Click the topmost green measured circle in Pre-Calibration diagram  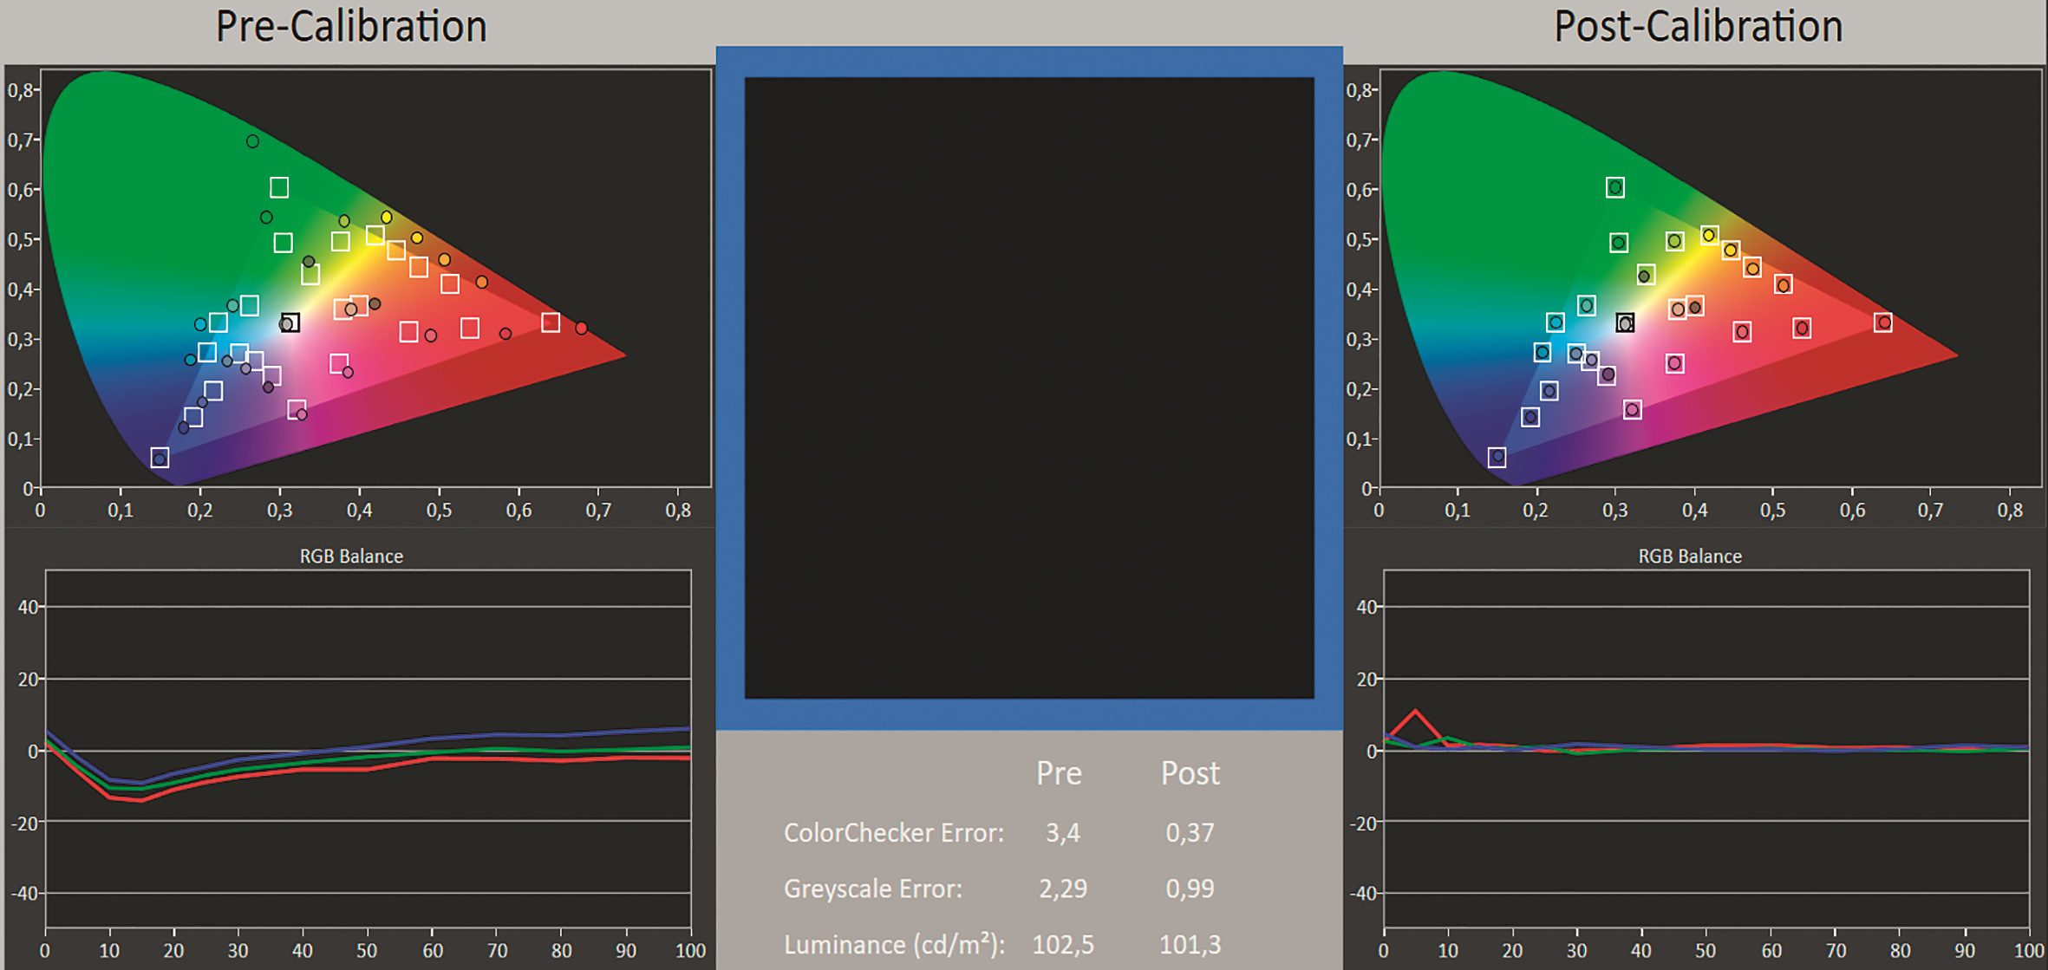[252, 141]
